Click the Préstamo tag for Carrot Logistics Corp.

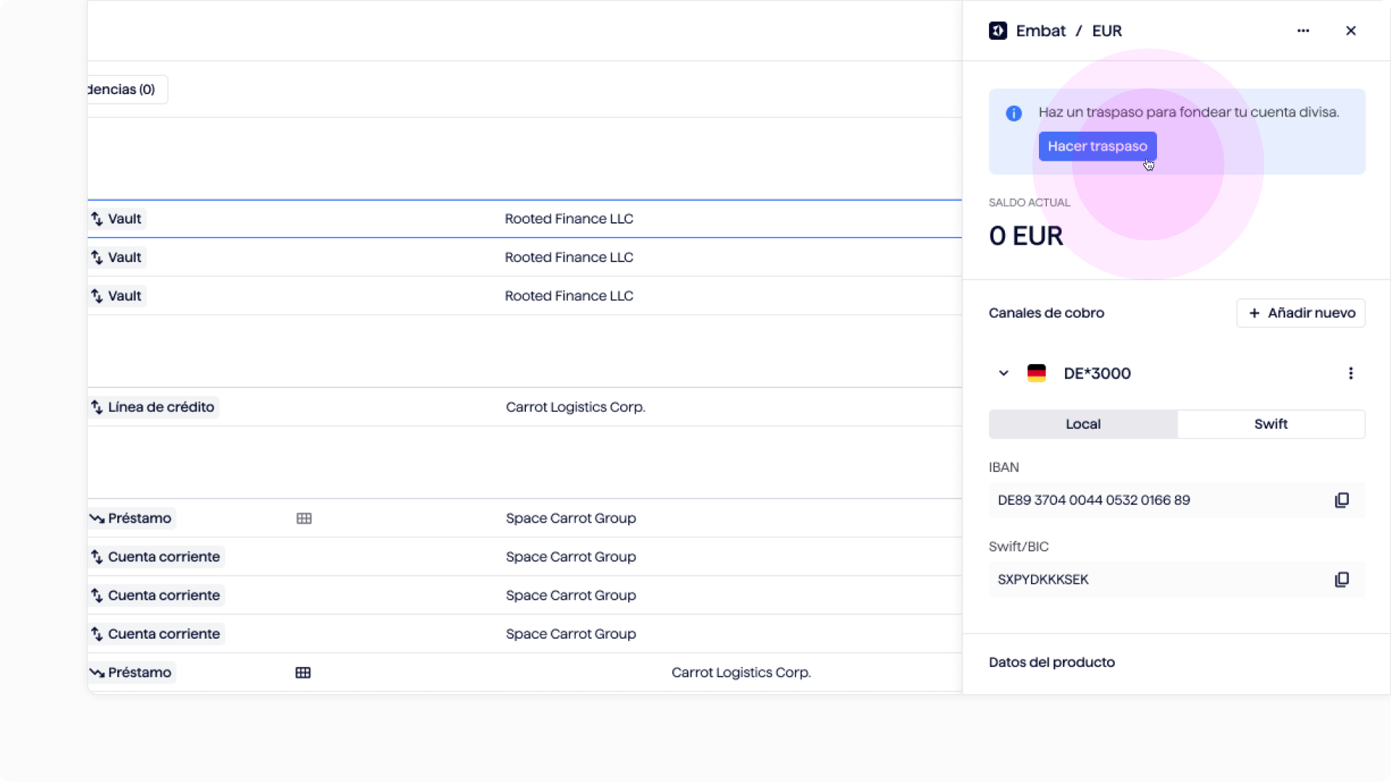pos(131,673)
